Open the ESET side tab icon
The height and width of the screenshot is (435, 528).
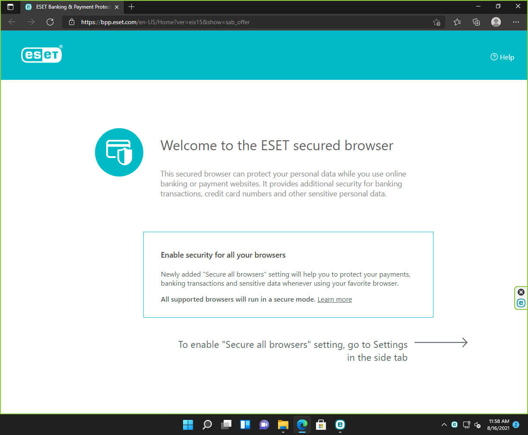521,303
